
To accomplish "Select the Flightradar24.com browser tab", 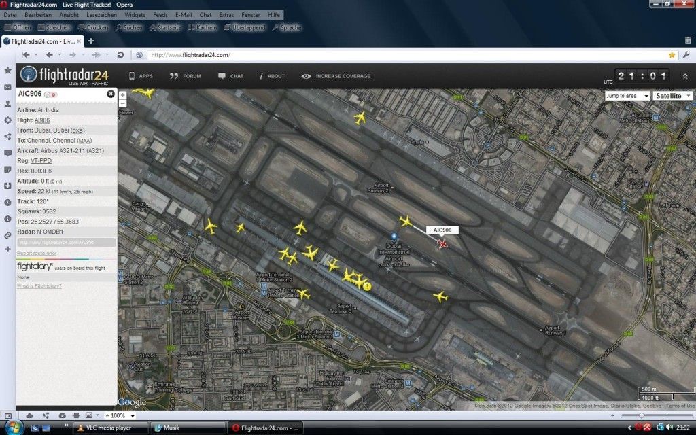I will pos(42,41).
